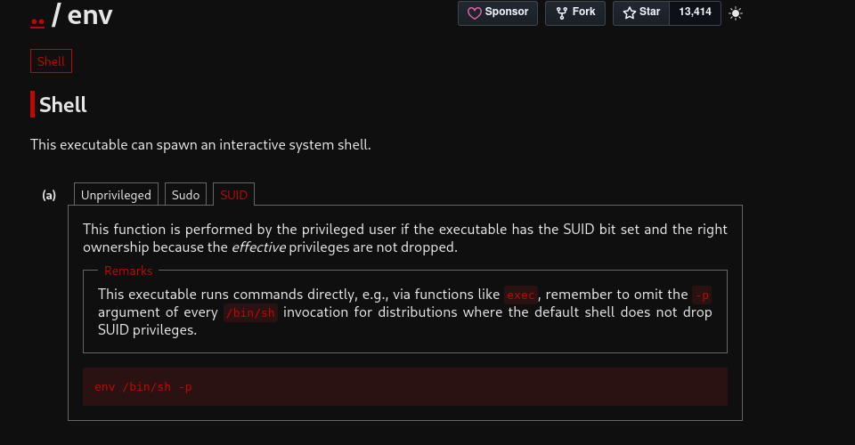The height and width of the screenshot is (445, 855).
Task: Click the inline 'exec' code snippet
Action: point(521,295)
